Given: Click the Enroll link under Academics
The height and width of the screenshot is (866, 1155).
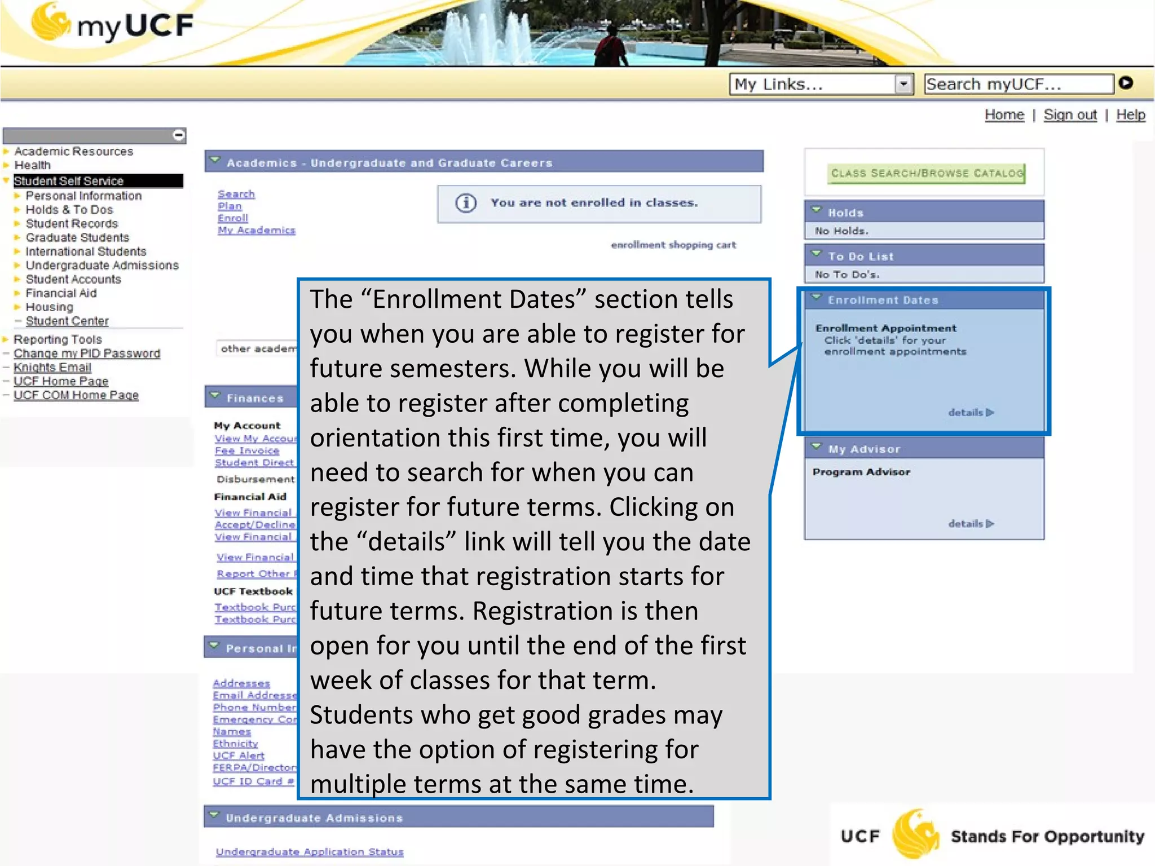Looking at the screenshot, I should click(x=233, y=218).
